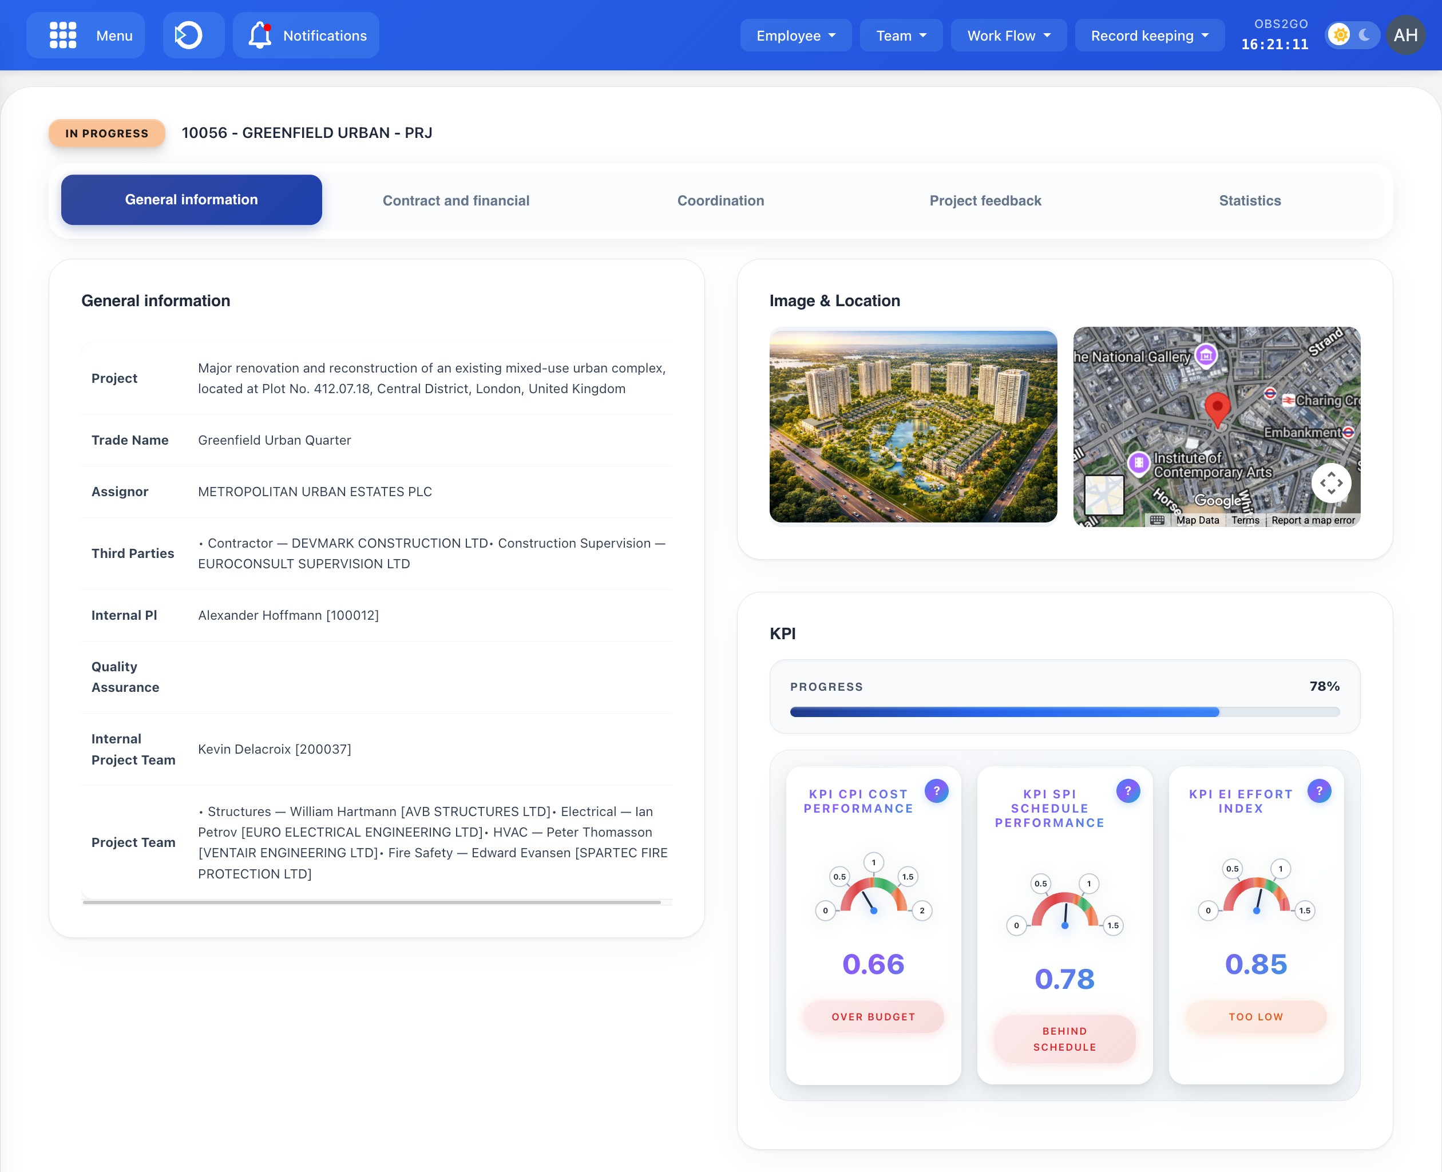Click the pan control on the map
1442x1172 pixels.
(x=1332, y=484)
